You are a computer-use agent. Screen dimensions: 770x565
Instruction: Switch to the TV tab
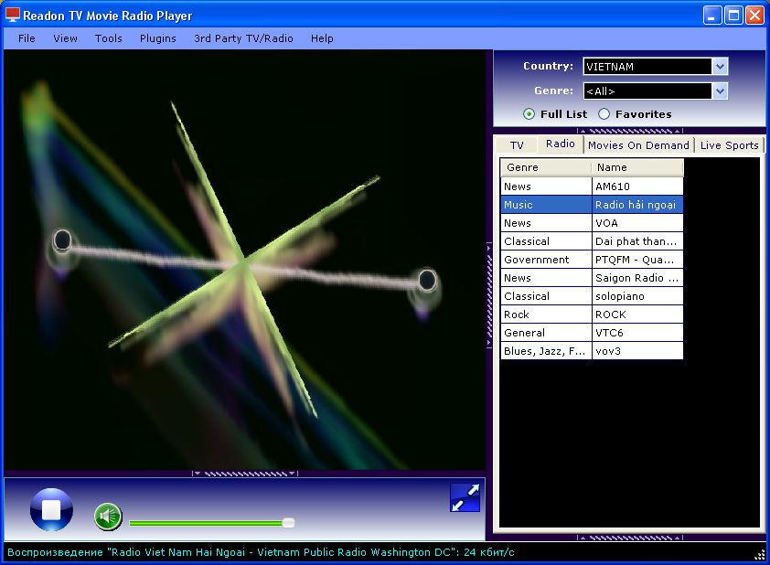(x=517, y=145)
